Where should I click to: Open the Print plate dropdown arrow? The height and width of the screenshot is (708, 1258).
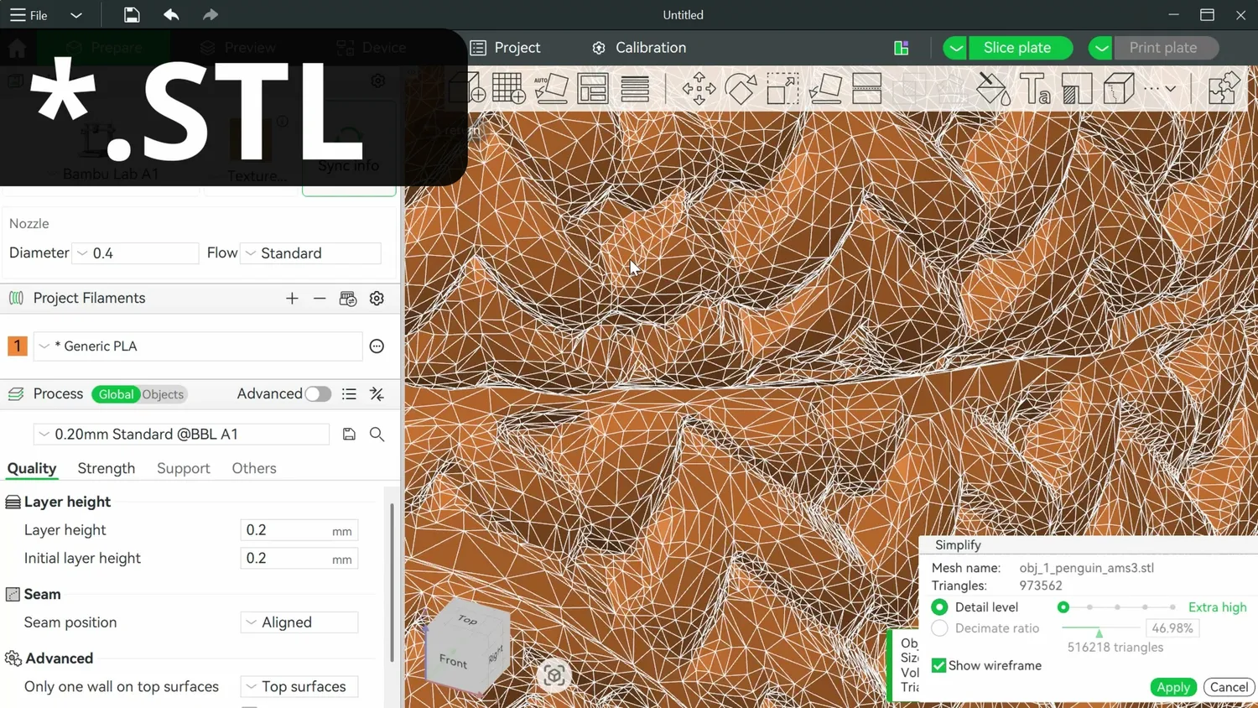click(1101, 48)
